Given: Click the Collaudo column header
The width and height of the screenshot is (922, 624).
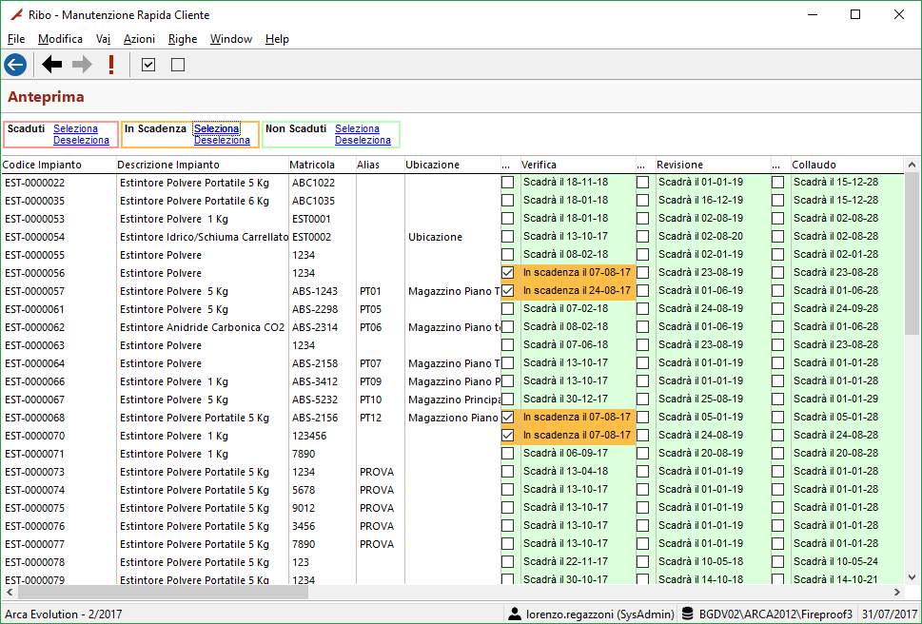Looking at the screenshot, I should (x=847, y=166).
